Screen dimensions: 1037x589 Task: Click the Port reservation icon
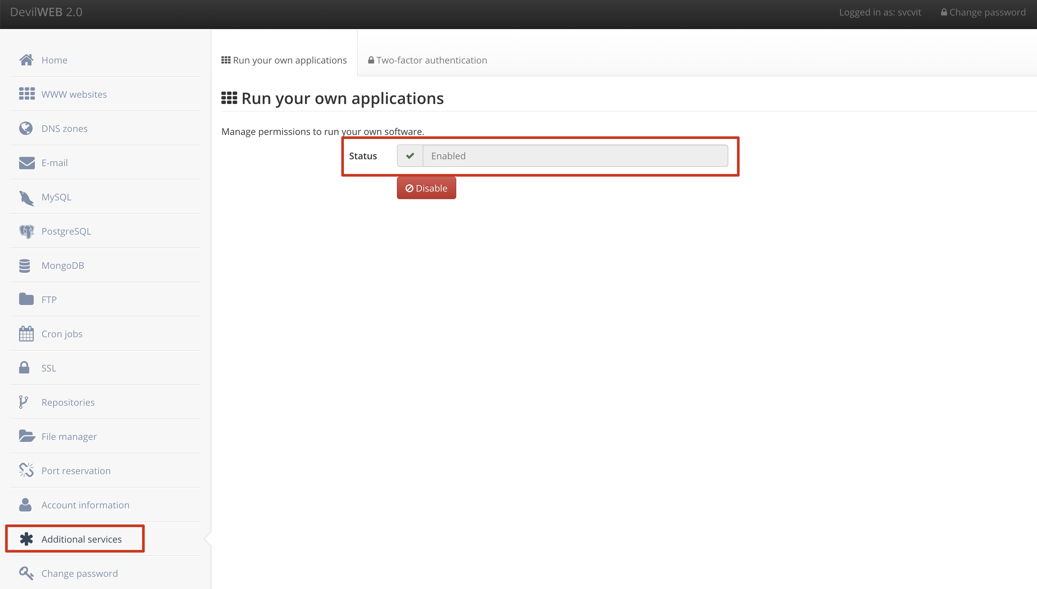tap(26, 470)
